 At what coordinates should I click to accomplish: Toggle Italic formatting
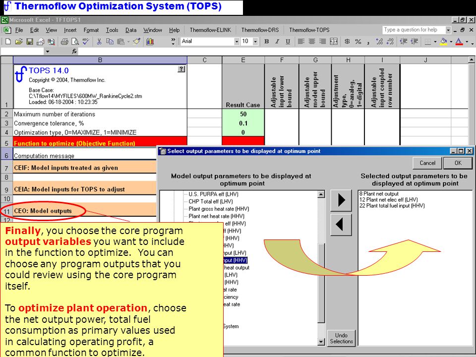(277, 42)
